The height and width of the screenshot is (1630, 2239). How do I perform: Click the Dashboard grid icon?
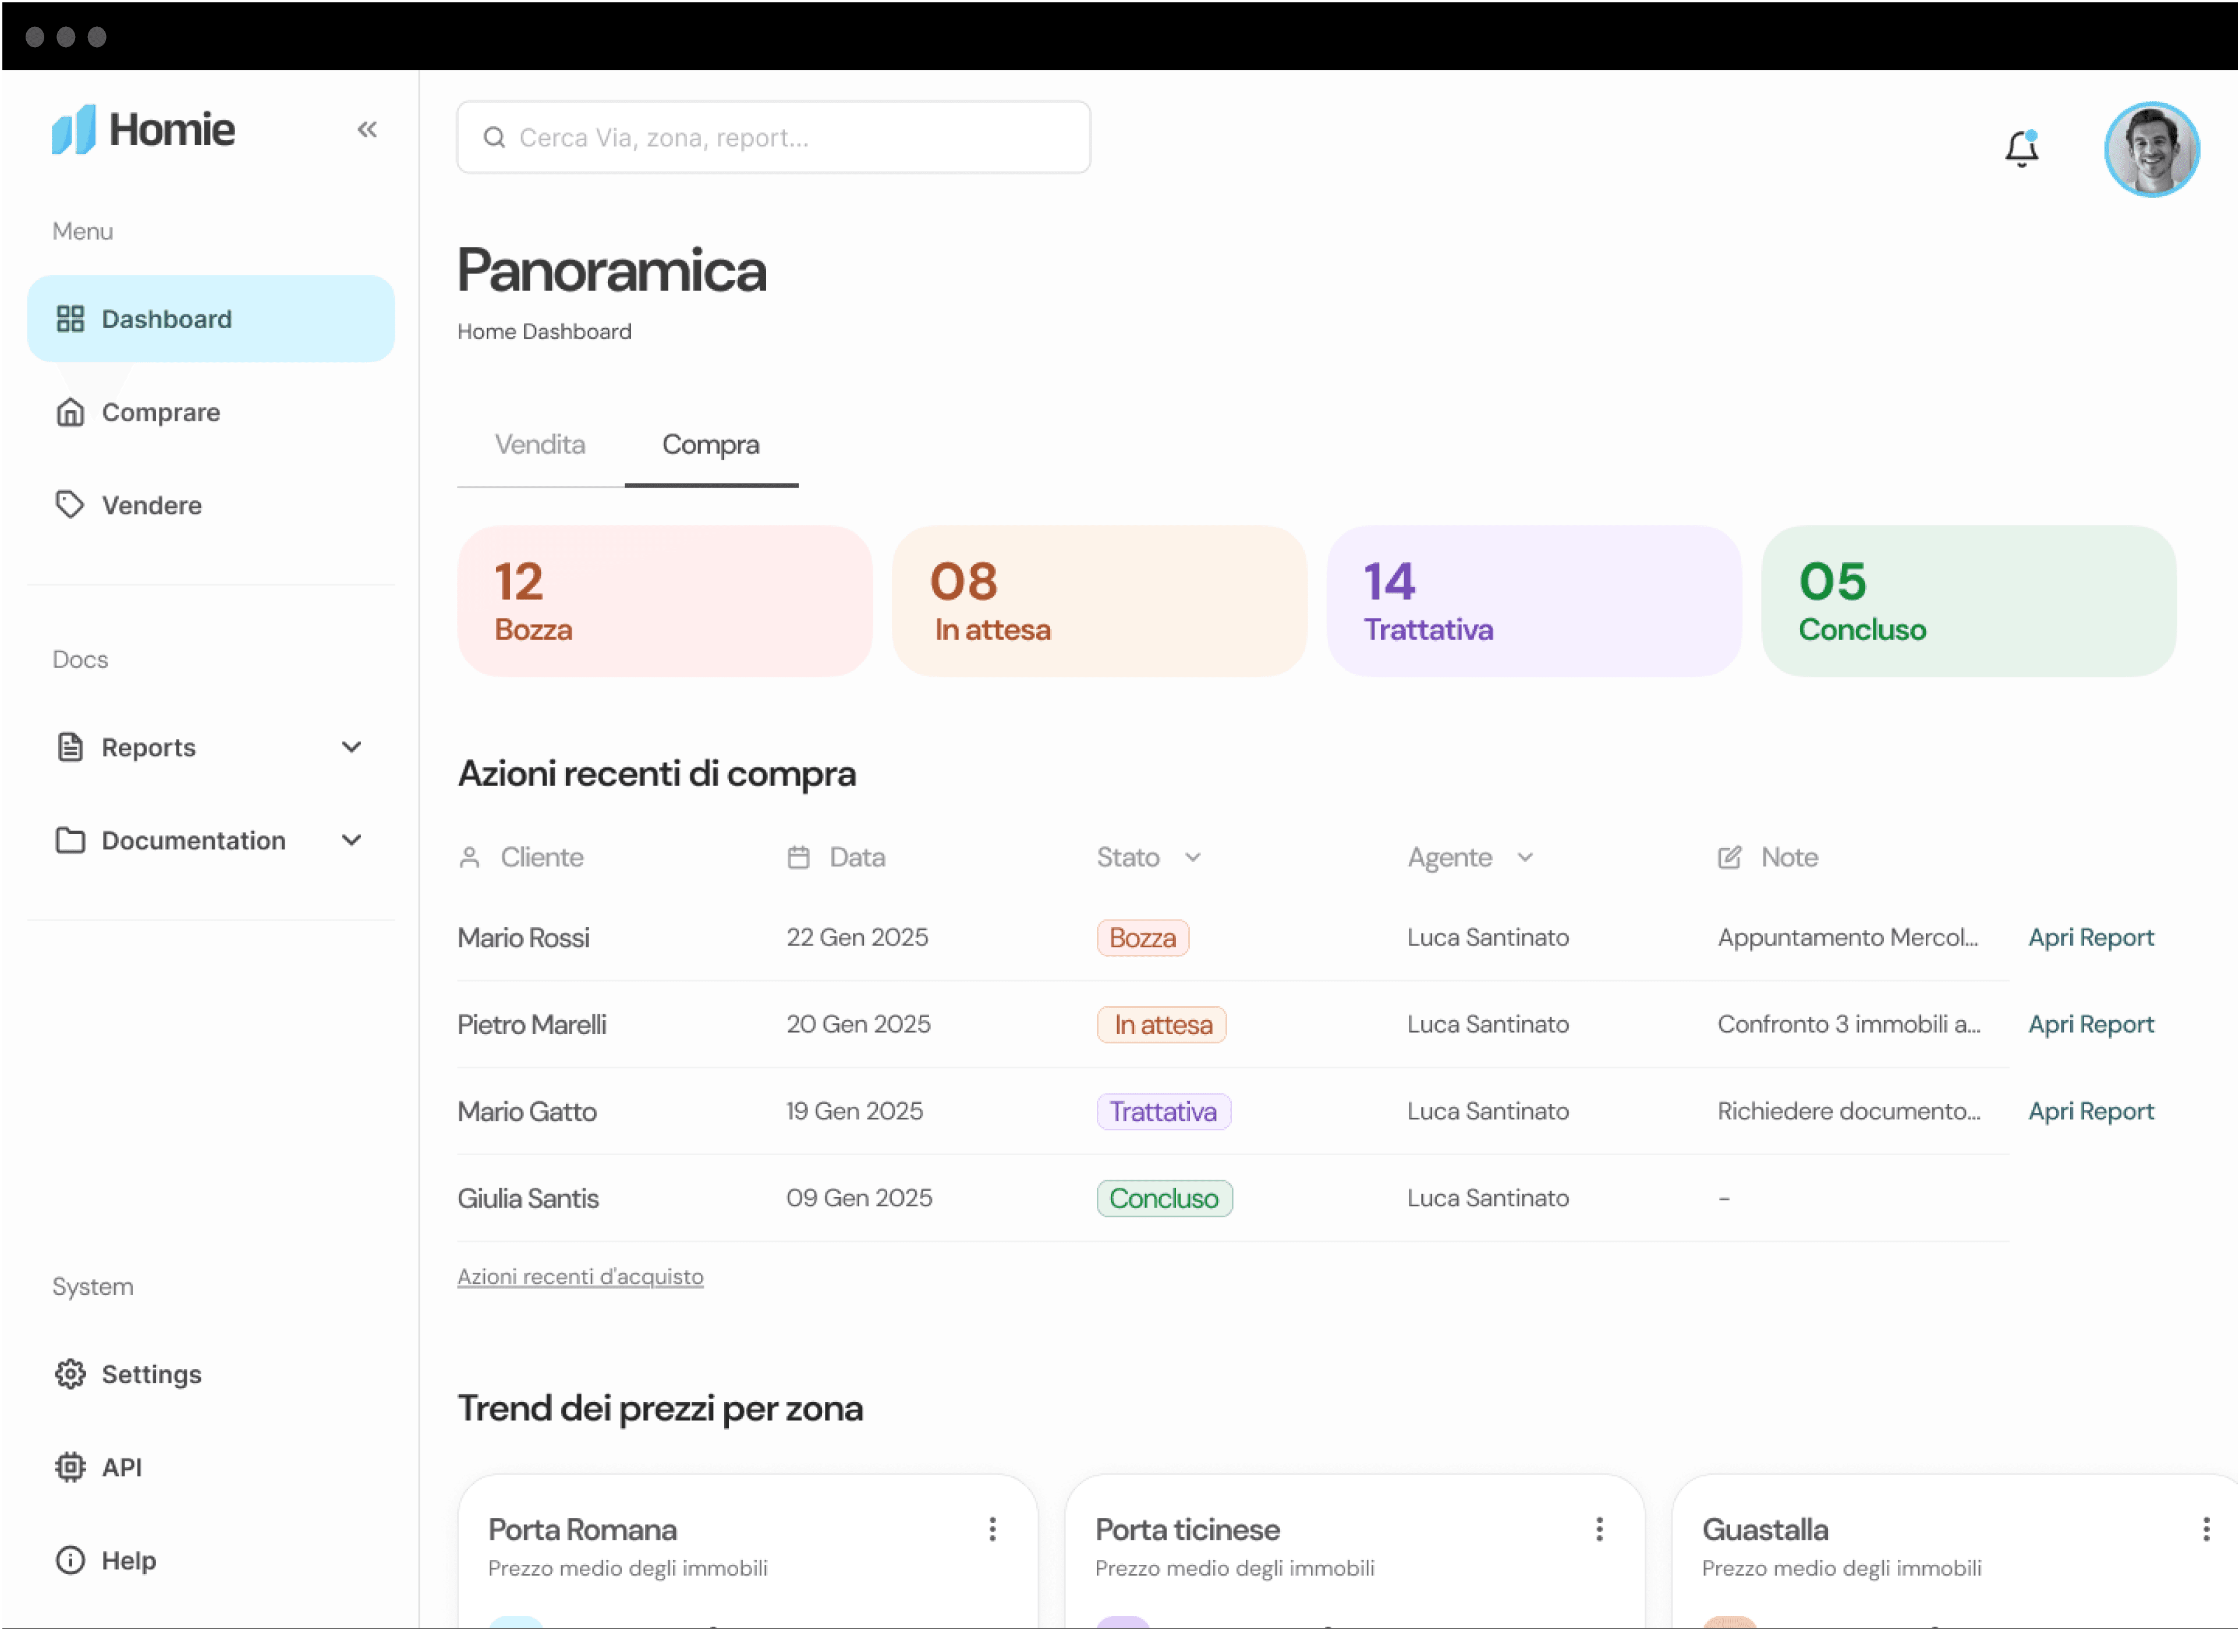(x=70, y=319)
